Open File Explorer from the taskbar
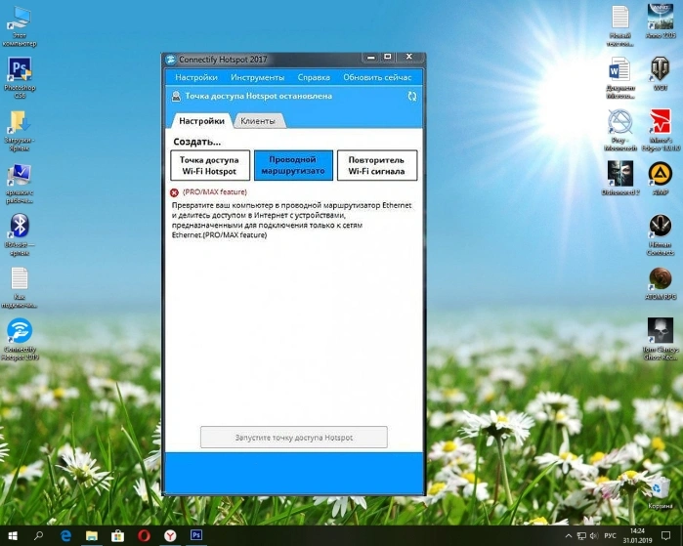Viewport: 683px width, 546px height. click(92, 535)
